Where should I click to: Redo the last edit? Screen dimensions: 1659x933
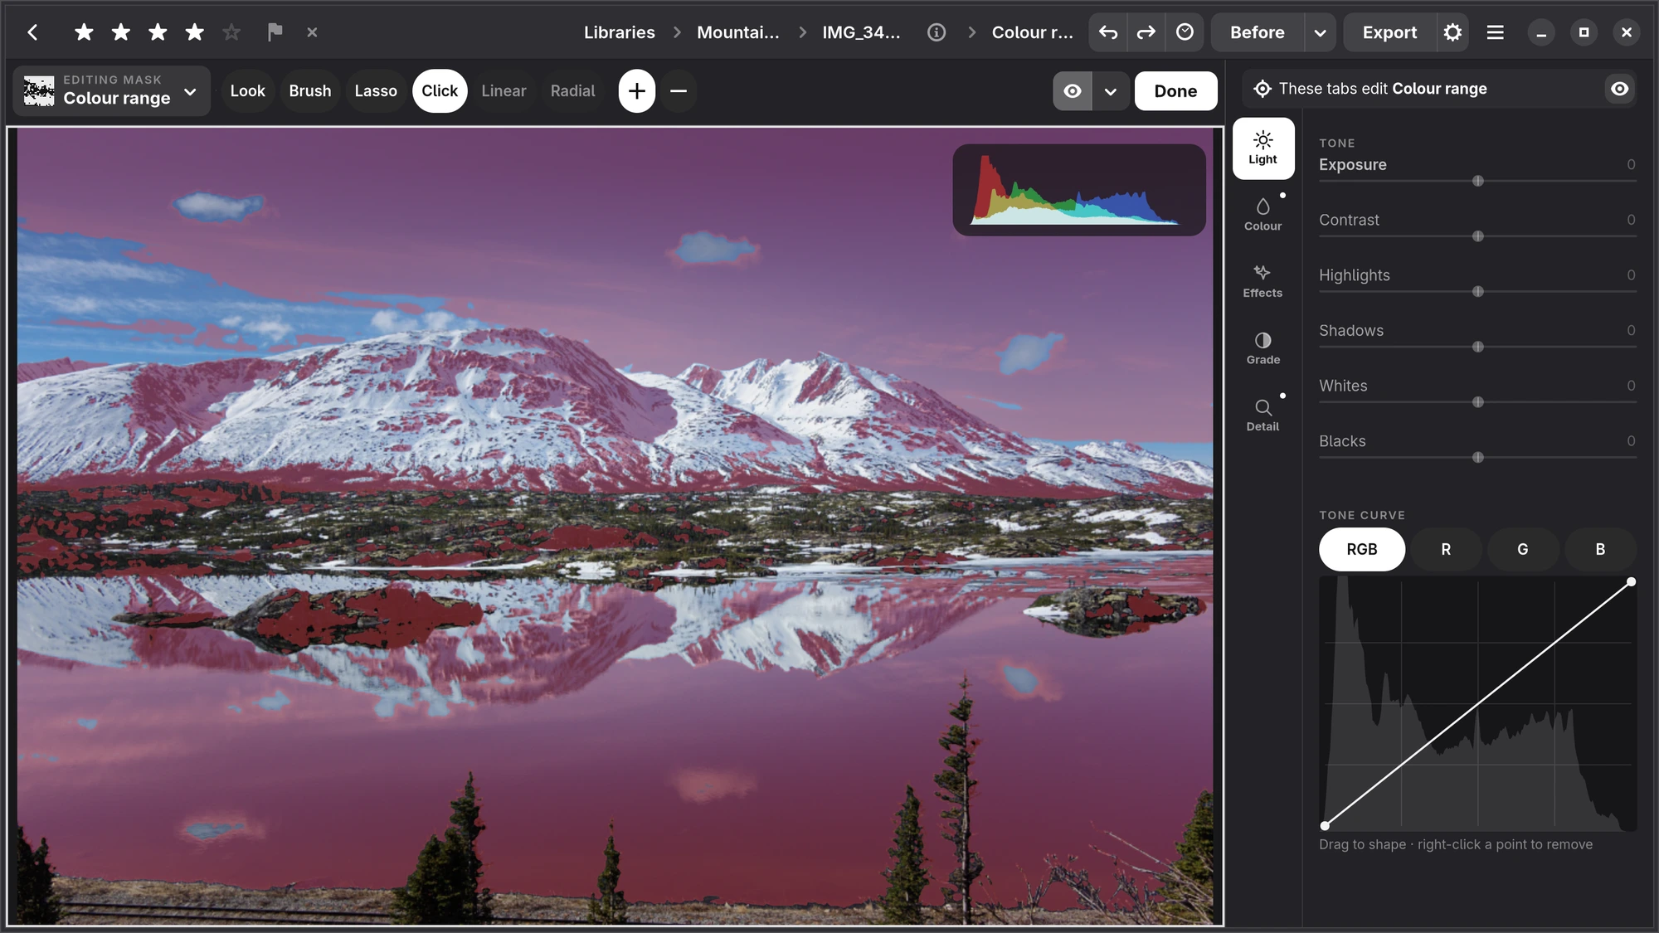1146,32
